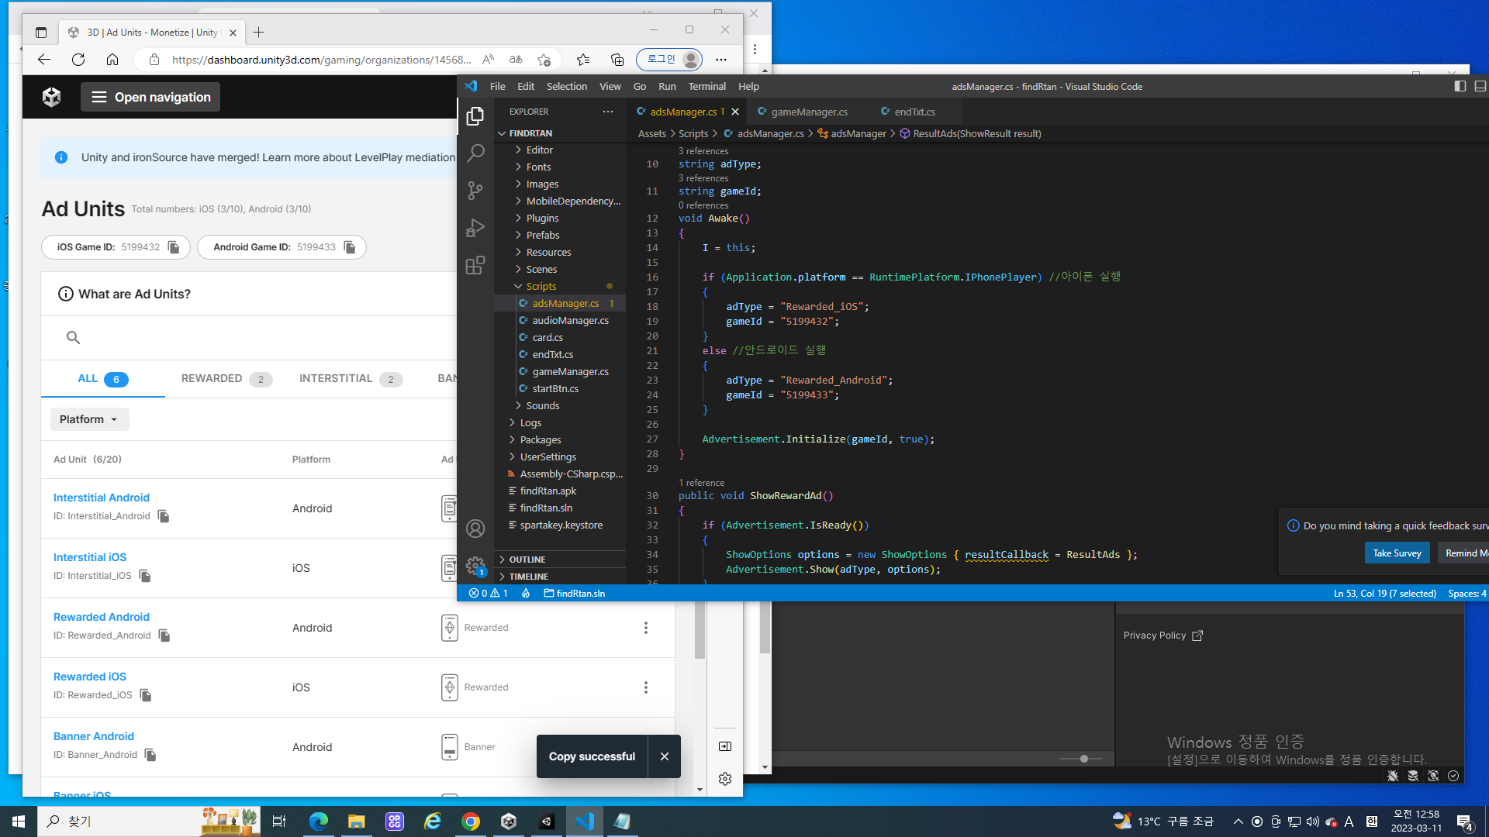
Task: Select findRtan.apk file
Action: (x=548, y=491)
